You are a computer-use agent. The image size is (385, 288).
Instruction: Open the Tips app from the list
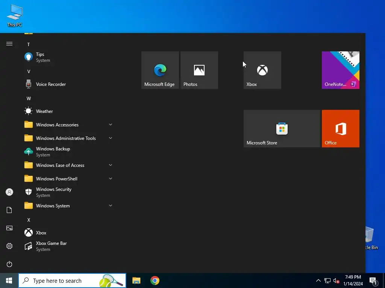69,57
